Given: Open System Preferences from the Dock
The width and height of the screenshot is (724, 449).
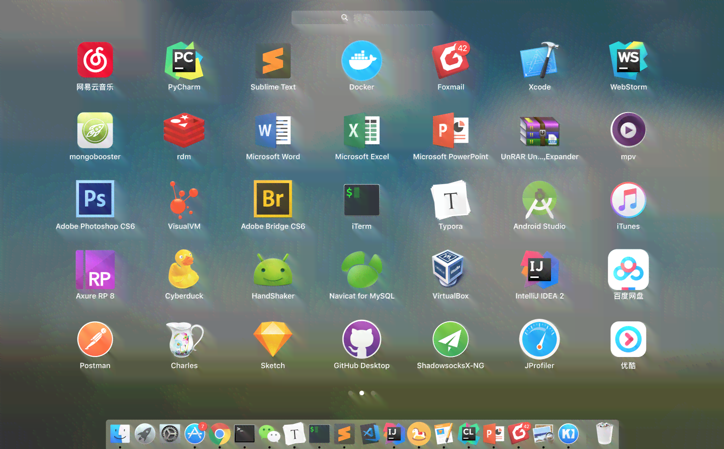Looking at the screenshot, I should (169, 434).
